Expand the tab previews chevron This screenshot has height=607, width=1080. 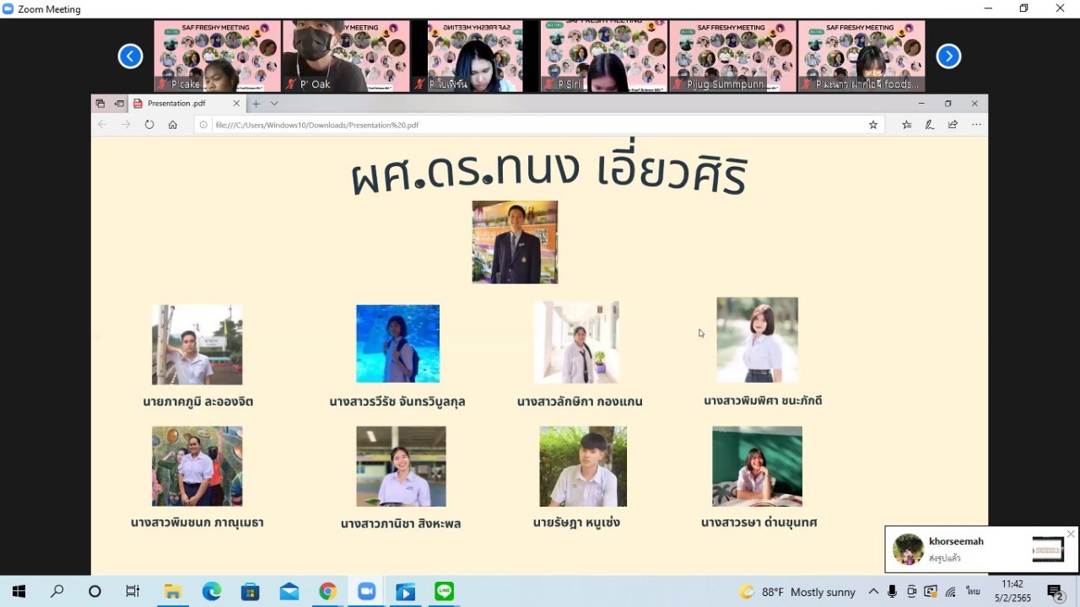(x=274, y=104)
